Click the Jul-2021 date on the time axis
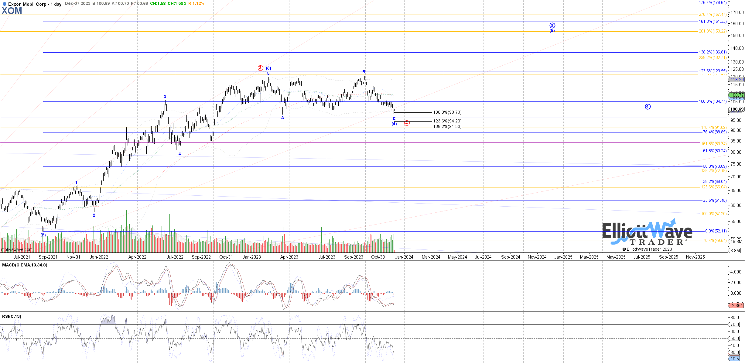Viewport: 745px width, 364px height. [21, 257]
